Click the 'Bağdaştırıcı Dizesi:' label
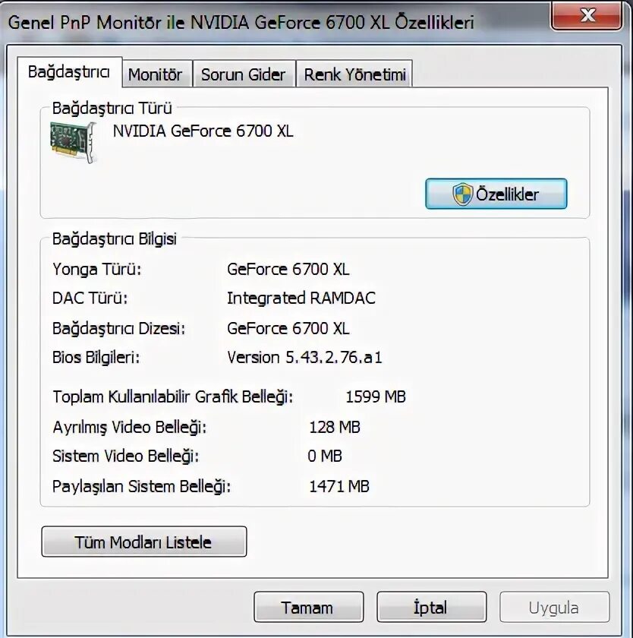Viewport: 633px width, 638px height. [118, 328]
